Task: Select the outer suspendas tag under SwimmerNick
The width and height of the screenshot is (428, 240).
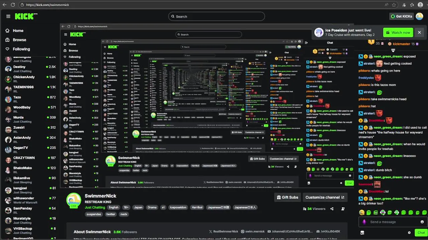Action: [x=94, y=214]
